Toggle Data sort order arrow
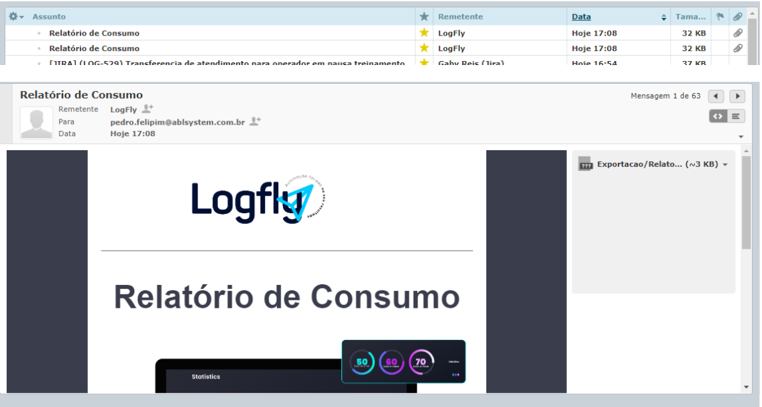The image size is (762, 407). click(x=663, y=17)
